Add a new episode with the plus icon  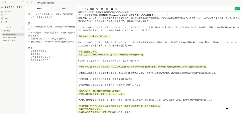pos(23,27)
